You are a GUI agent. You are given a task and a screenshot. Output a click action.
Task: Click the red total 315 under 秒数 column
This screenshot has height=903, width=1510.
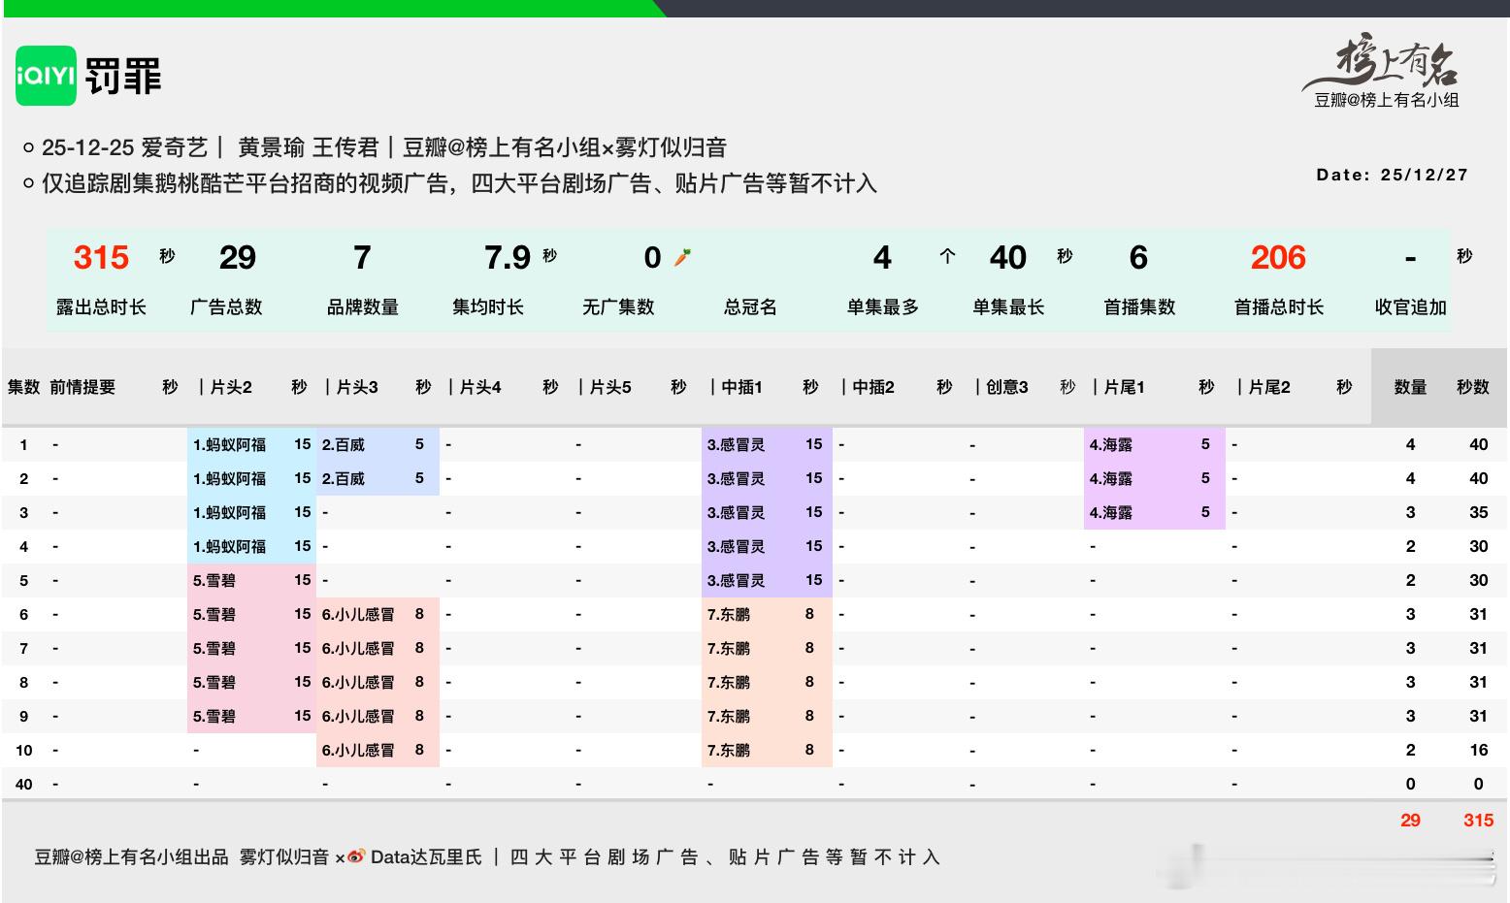point(1478,821)
